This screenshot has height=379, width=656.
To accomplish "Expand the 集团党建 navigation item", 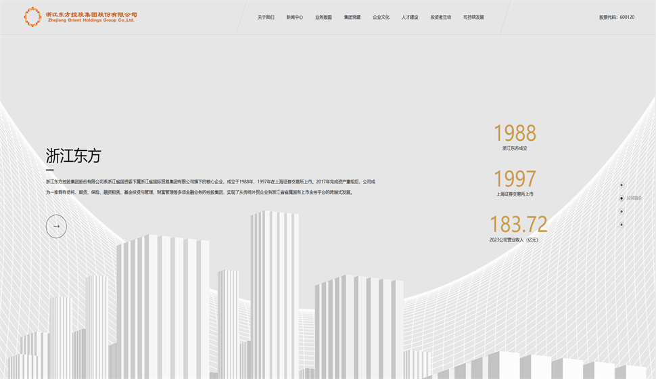I will (352, 17).
